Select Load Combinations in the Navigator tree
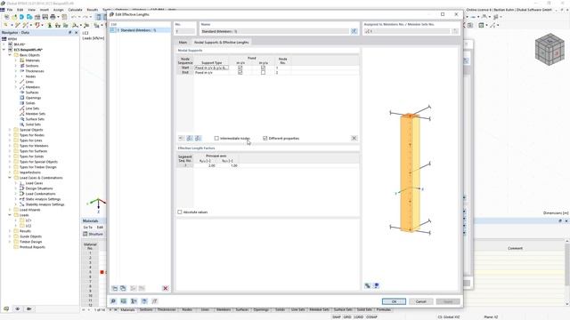This screenshot has width=570, height=320. pyautogui.click(x=40, y=194)
